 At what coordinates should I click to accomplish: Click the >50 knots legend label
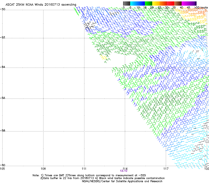pyautogui.click(x=201, y=8)
